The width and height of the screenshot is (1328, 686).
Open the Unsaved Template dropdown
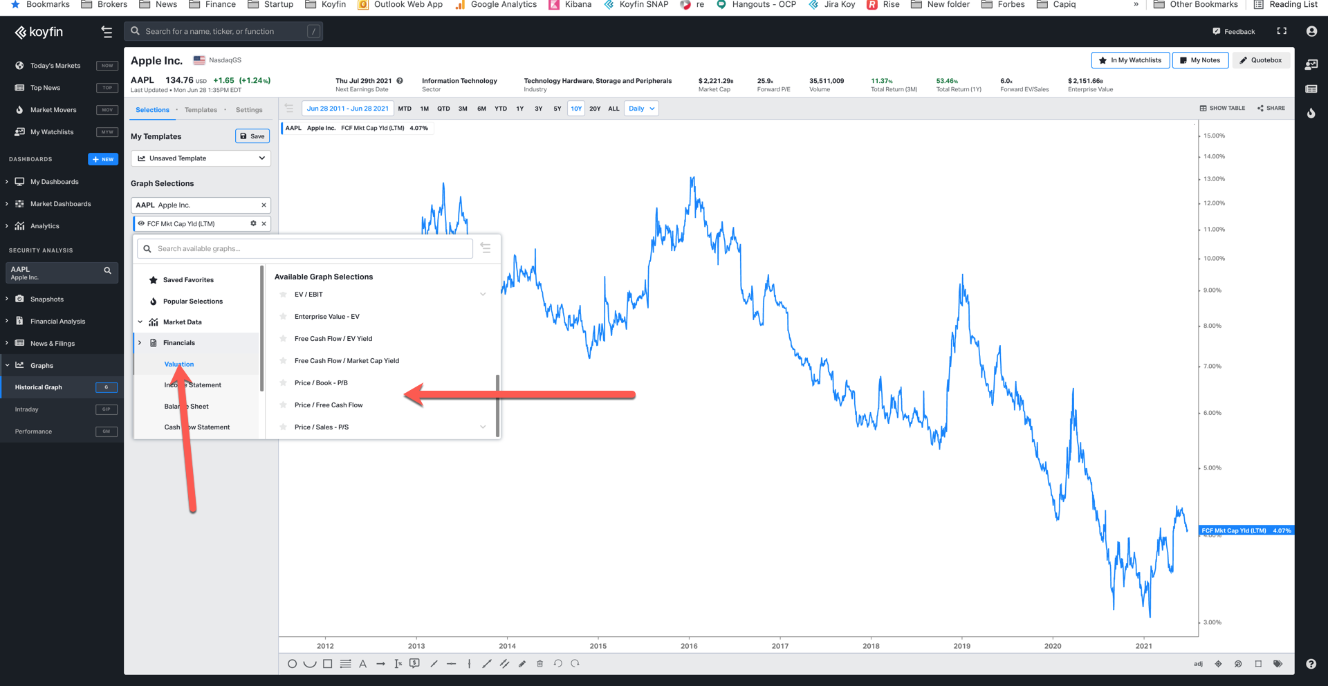pyautogui.click(x=201, y=158)
